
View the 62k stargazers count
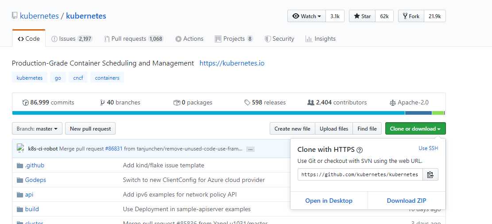(x=384, y=16)
